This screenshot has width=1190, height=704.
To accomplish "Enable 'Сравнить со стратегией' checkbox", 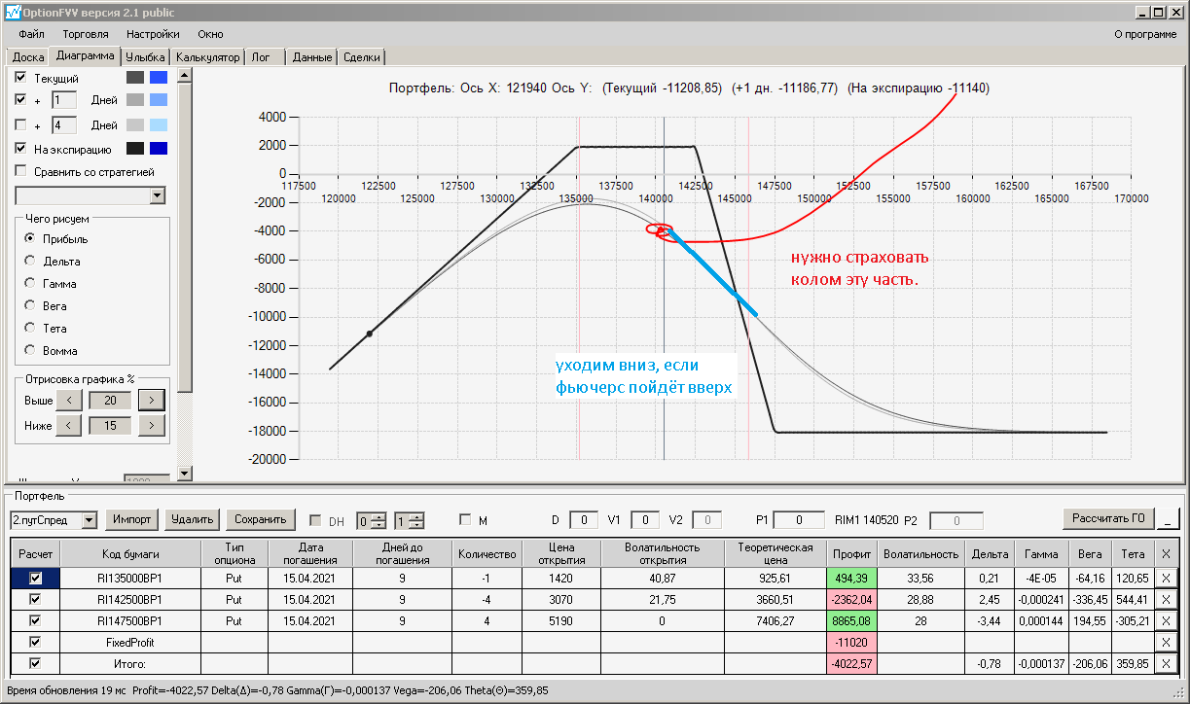I will coord(21,172).
